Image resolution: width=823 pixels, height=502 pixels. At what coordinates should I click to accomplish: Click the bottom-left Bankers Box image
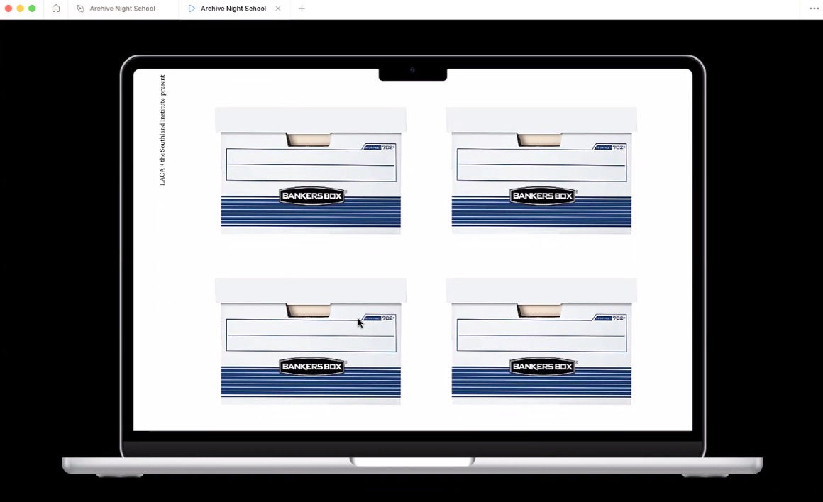[311, 342]
